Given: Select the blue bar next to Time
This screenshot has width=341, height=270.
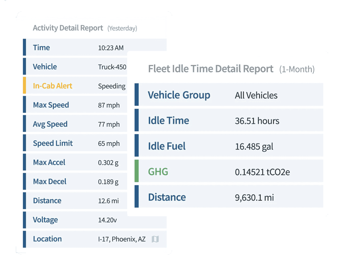Looking at the screenshot, I should pyautogui.click(x=25, y=47).
